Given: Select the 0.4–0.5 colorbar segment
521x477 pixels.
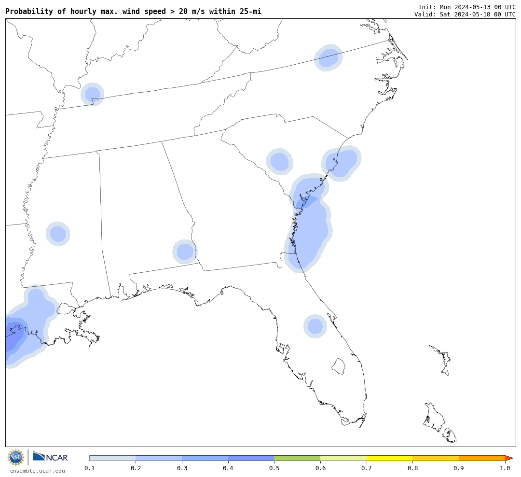Looking at the screenshot, I should tap(251, 458).
